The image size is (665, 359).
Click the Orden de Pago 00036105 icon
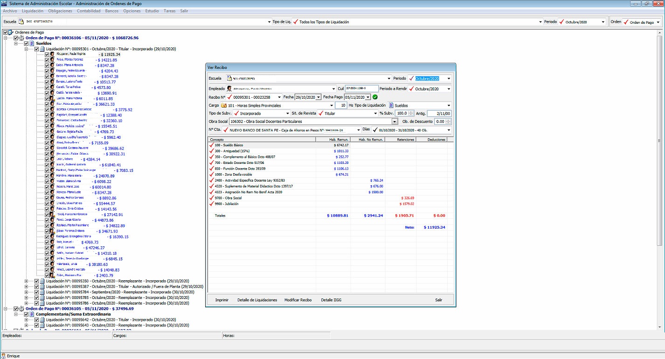pyautogui.click(x=21, y=308)
